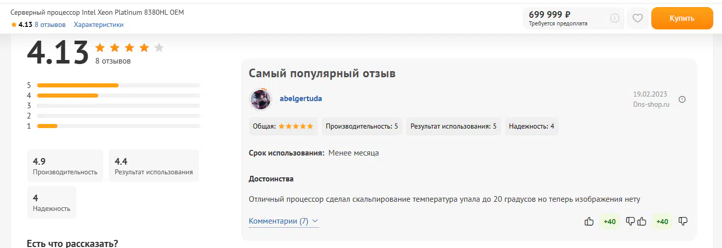Open the Характеристики tab link
Screen dimensions: 722x248
98,24
